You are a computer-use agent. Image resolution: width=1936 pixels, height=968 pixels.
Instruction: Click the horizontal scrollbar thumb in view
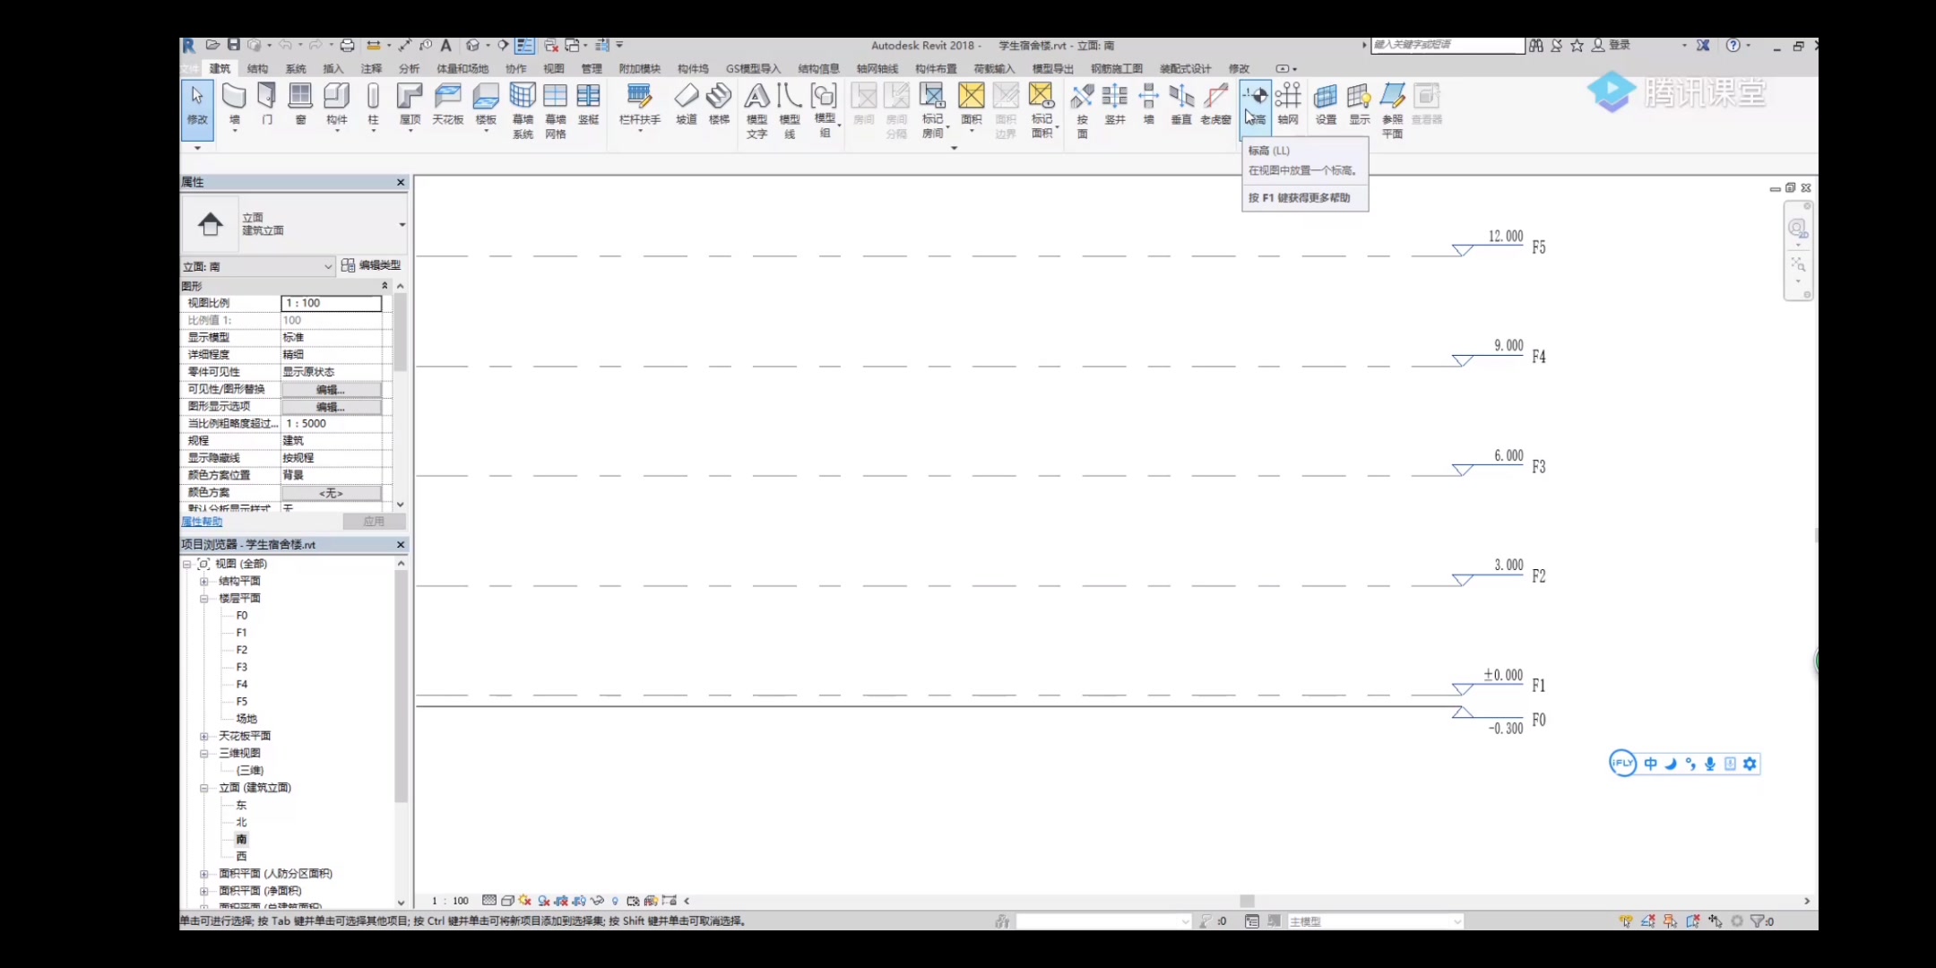1247,901
